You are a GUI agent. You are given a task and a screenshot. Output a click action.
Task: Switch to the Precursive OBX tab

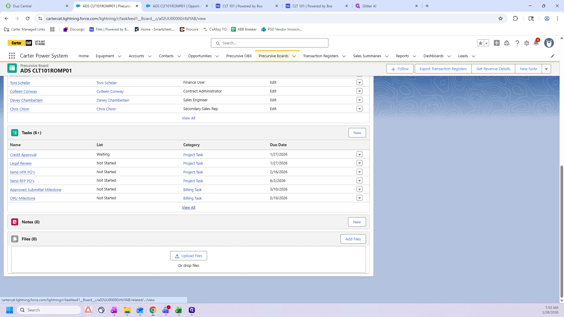tap(239, 56)
